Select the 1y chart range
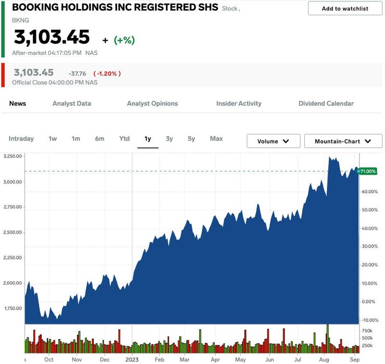 click(148, 139)
